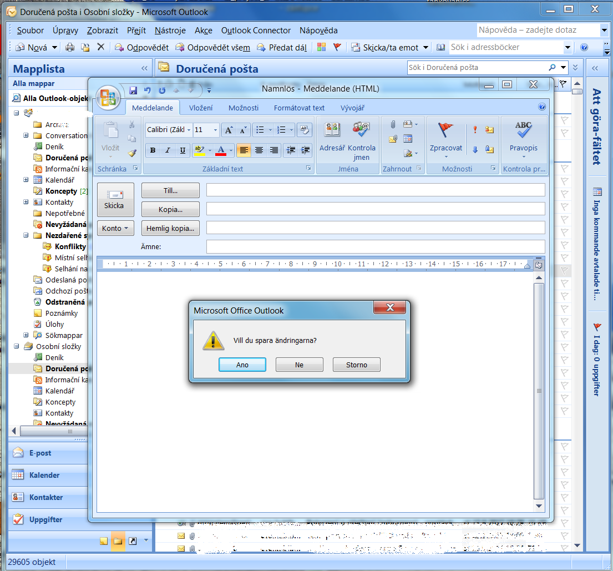Click the help question mark in message window
This screenshot has height=571, width=613.
pos(542,107)
